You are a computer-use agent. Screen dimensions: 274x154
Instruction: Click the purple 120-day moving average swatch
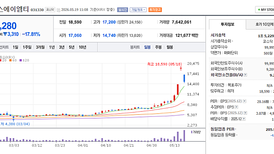coord(21,60)
